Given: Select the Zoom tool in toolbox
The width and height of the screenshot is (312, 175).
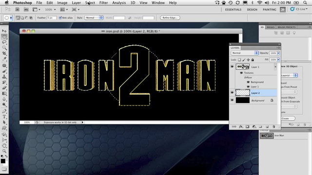Looking at the screenshot, I should pyautogui.click(x=4, y=151).
